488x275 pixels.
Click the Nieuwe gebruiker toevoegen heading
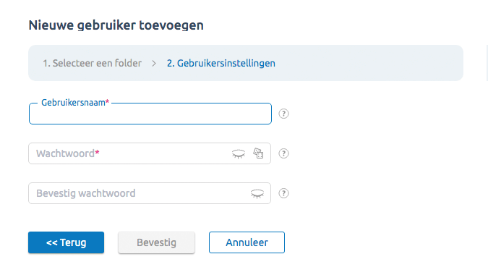pyautogui.click(x=116, y=25)
